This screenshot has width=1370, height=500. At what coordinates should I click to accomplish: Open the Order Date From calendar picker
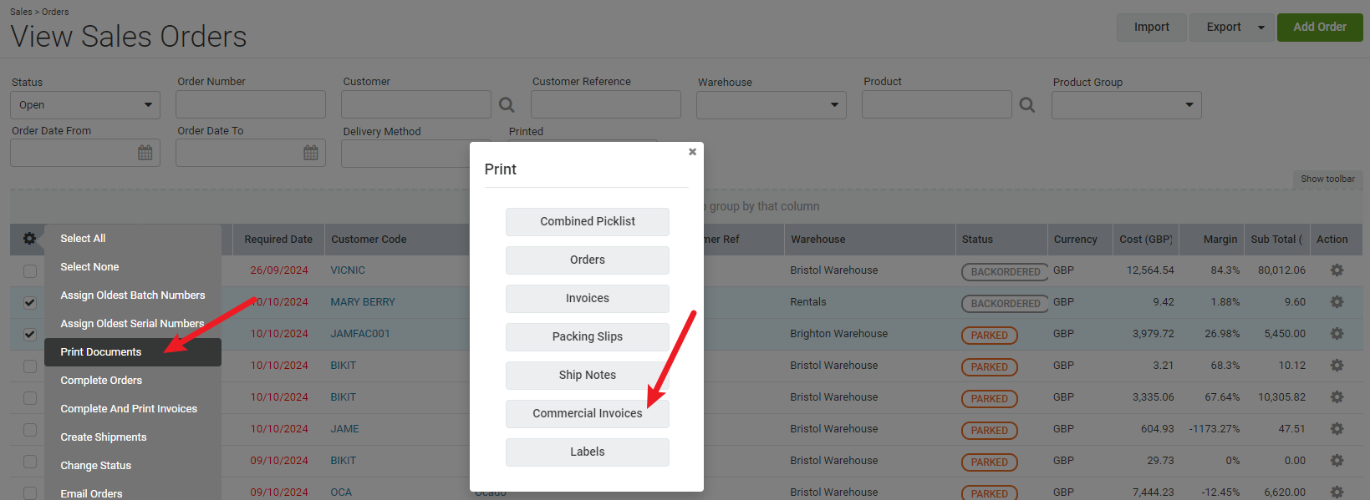pyautogui.click(x=145, y=153)
